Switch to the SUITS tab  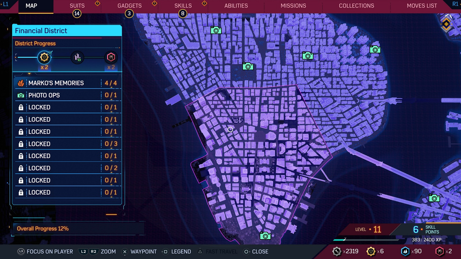77,6
